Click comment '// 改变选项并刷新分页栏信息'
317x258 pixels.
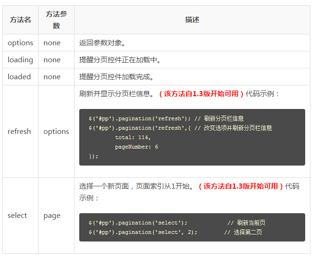point(234,128)
